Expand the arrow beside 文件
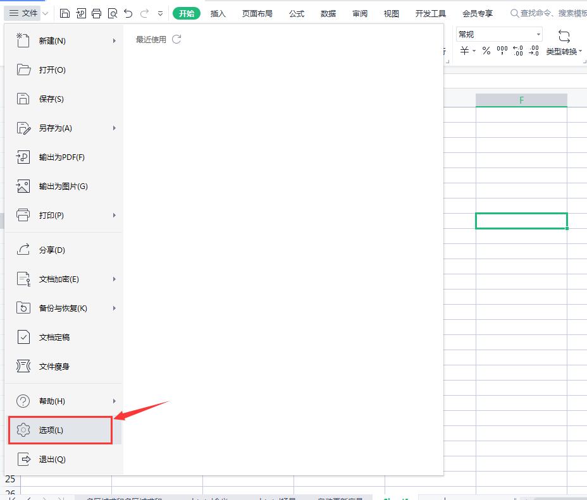The height and width of the screenshot is (500, 587). pyautogui.click(x=46, y=14)
